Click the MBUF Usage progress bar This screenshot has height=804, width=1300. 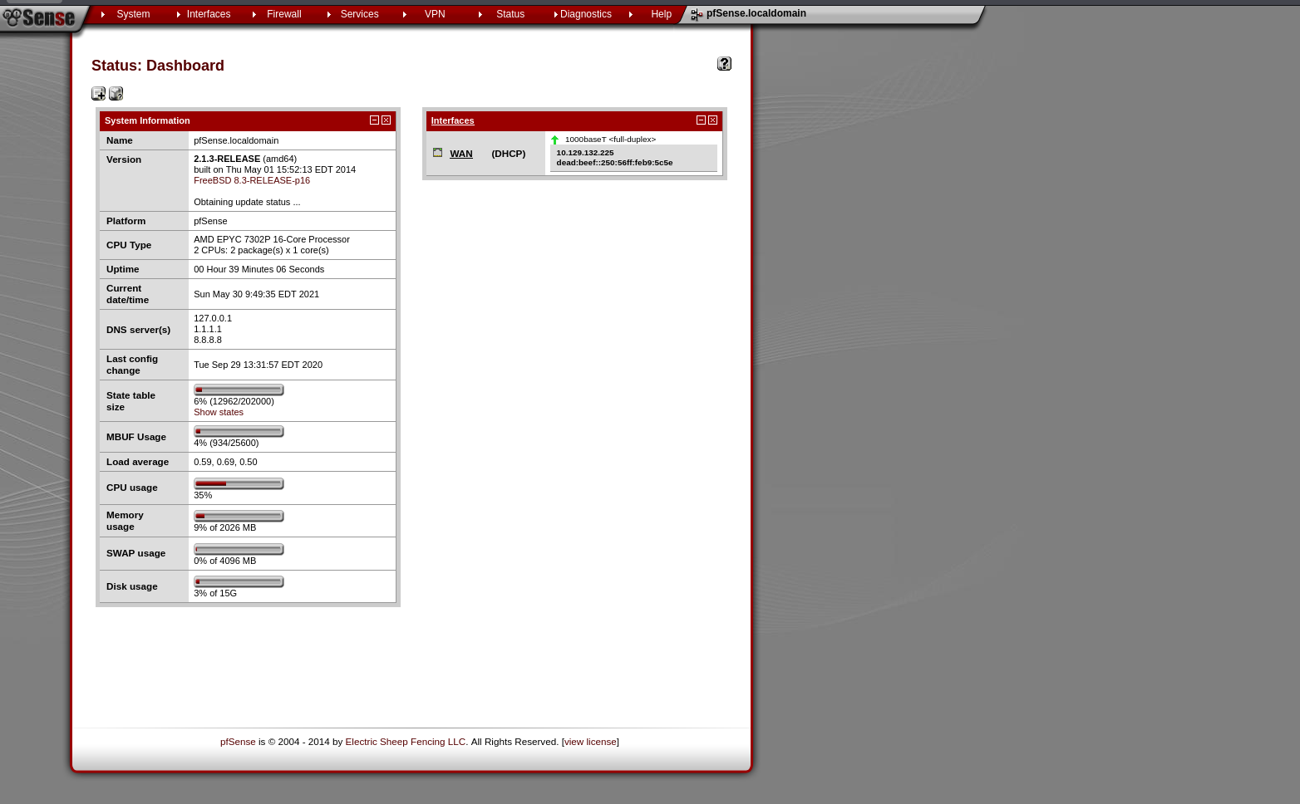click(239, 431)
